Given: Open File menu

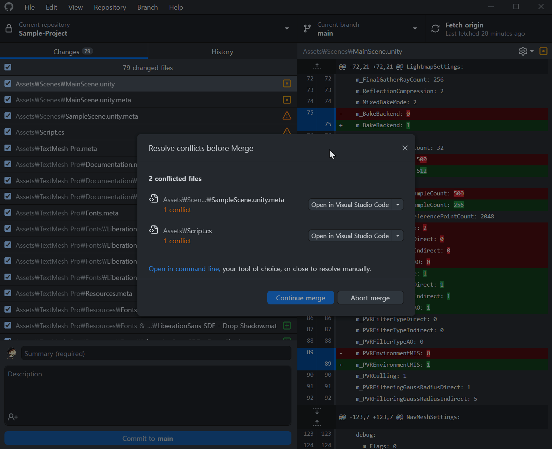Looking at the screenshot, I should (x=29, y=7).
